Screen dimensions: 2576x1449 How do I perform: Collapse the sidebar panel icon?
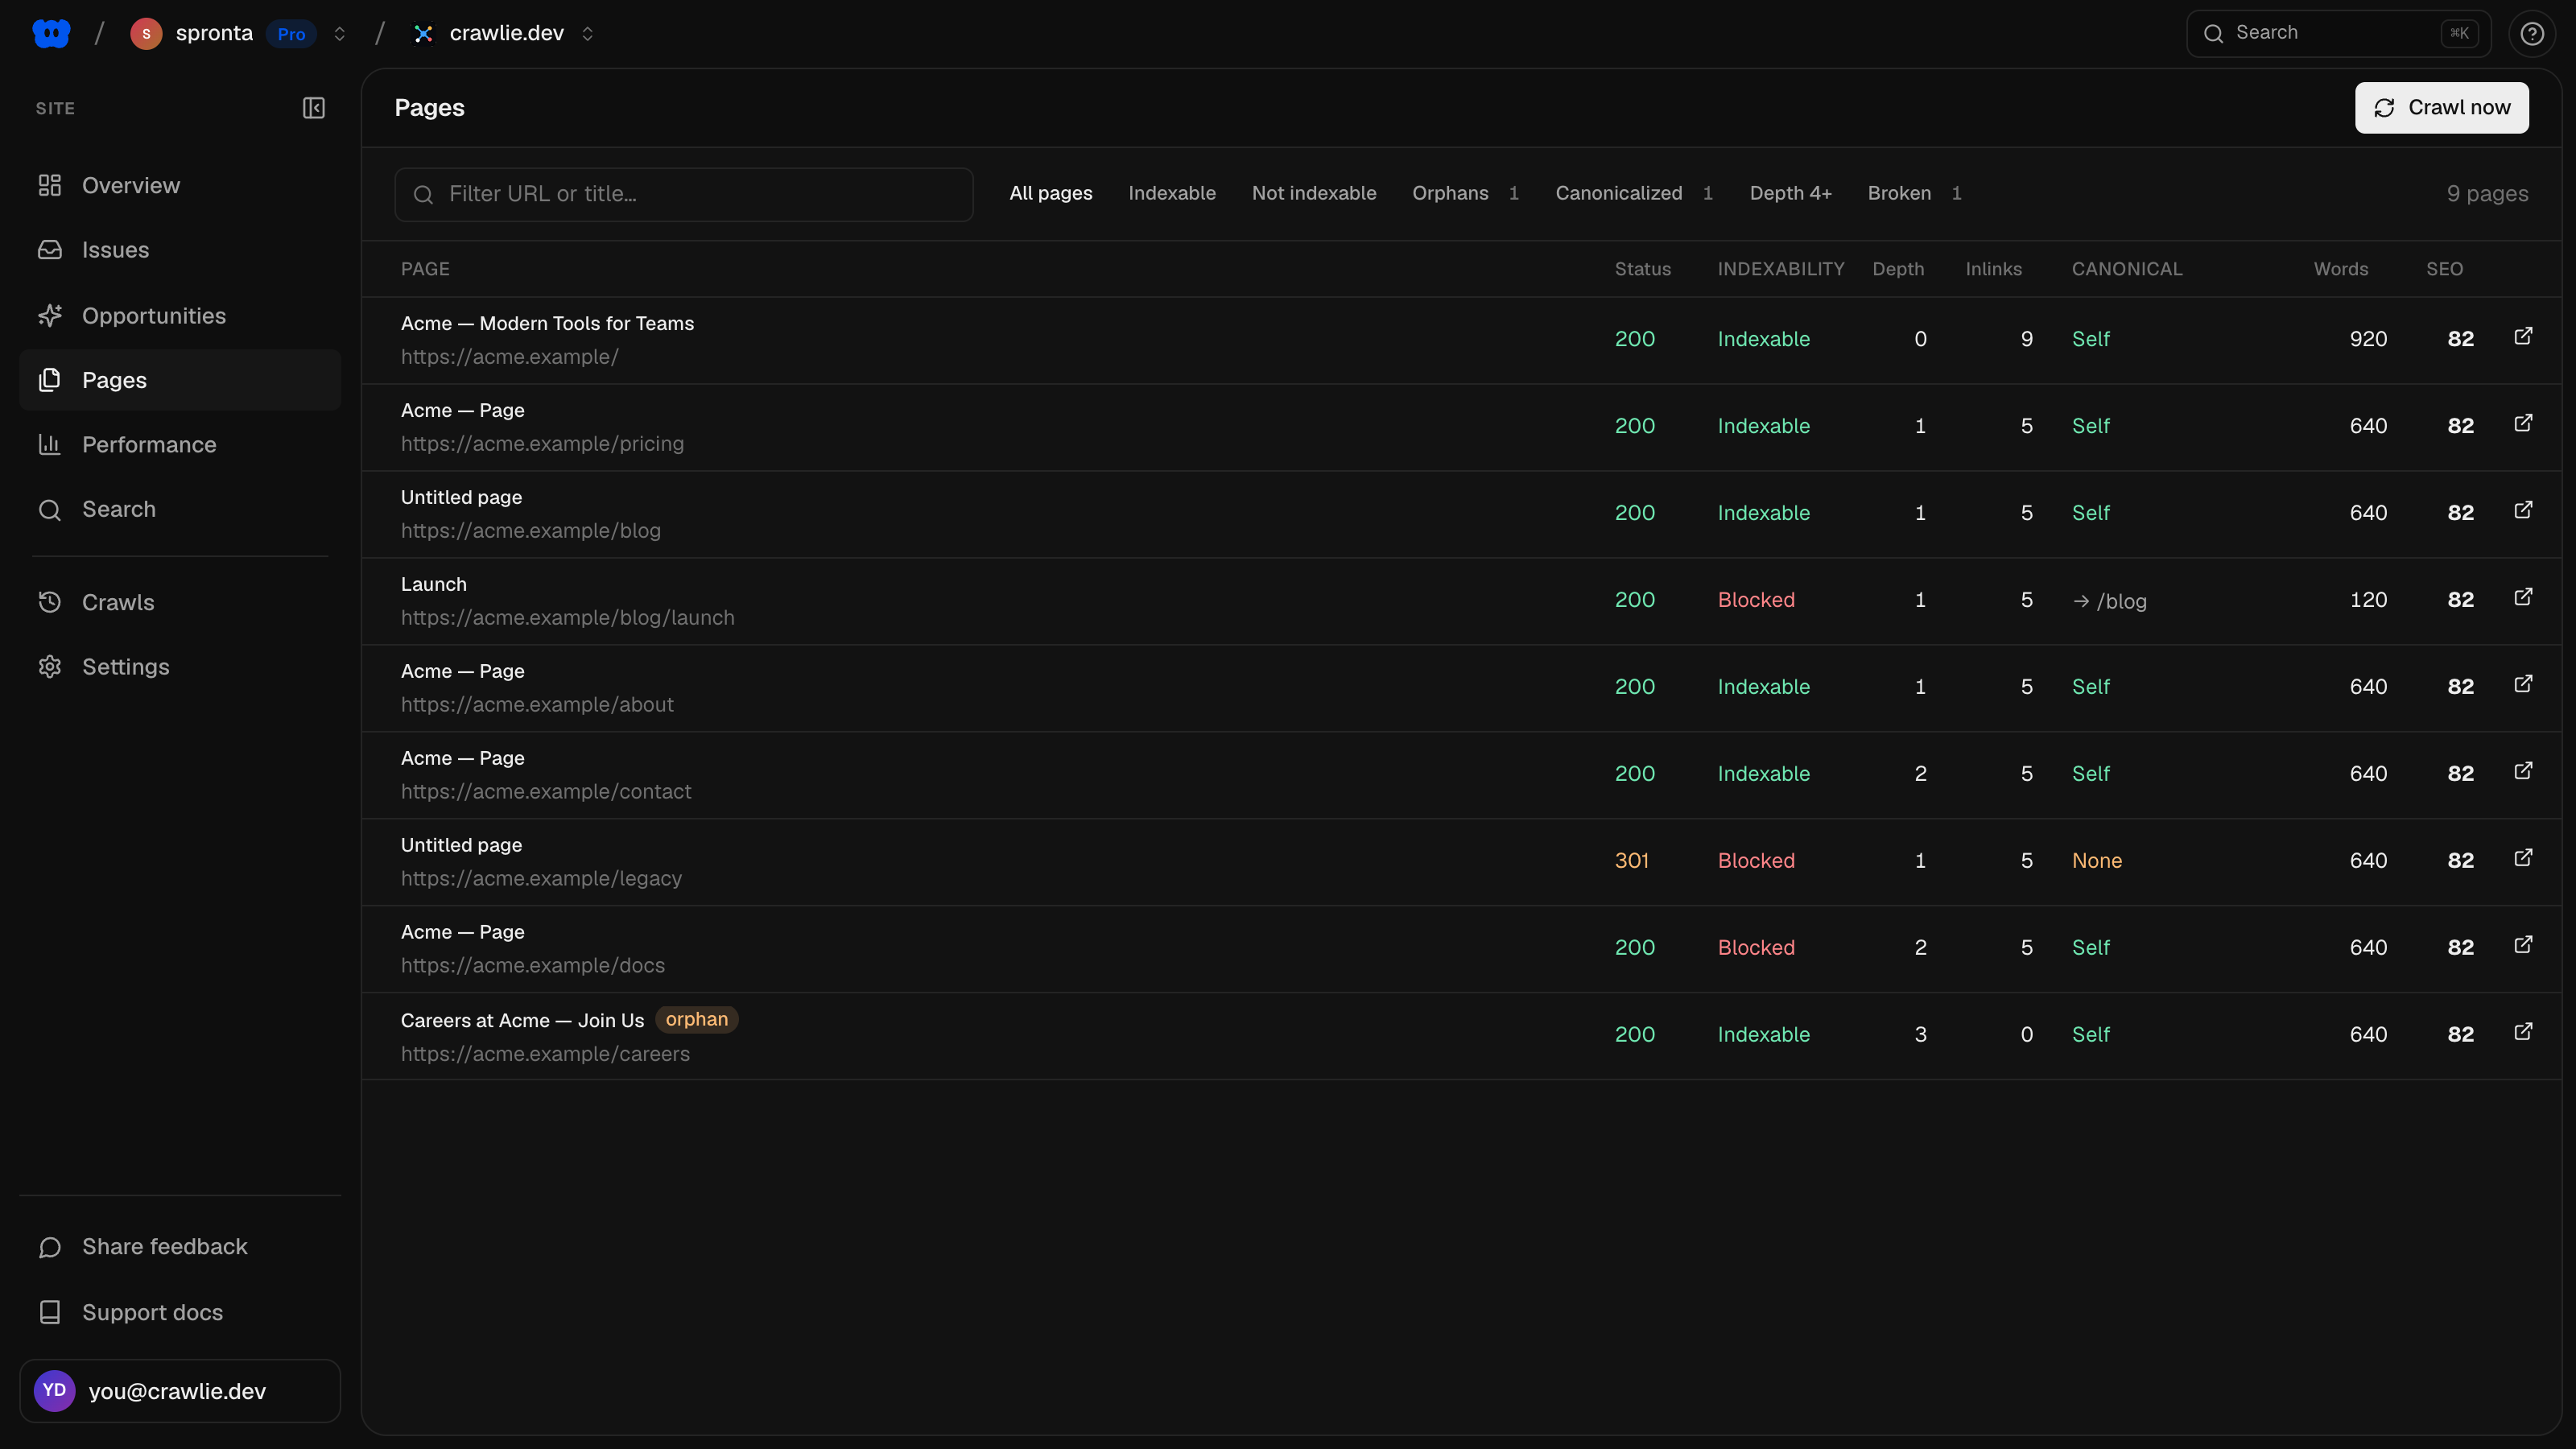coord(313,107)
